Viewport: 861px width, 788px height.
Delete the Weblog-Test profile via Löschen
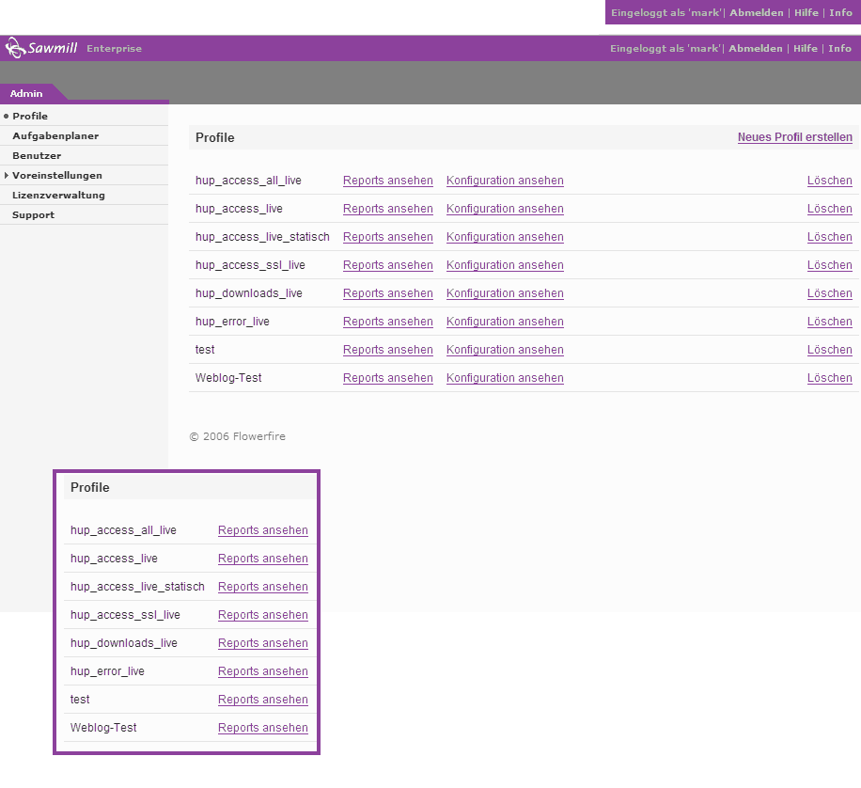829,378
